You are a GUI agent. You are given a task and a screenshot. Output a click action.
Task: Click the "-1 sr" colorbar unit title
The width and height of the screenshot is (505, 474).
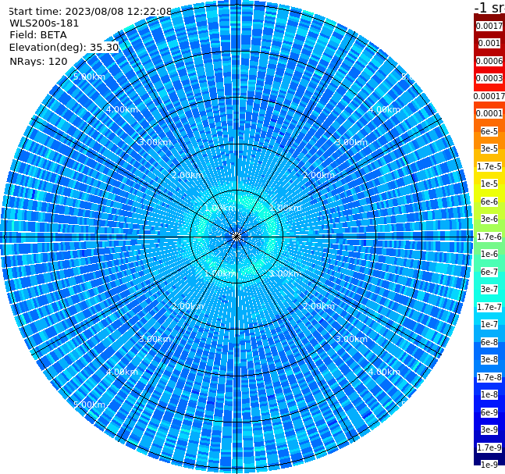(489, 8)
